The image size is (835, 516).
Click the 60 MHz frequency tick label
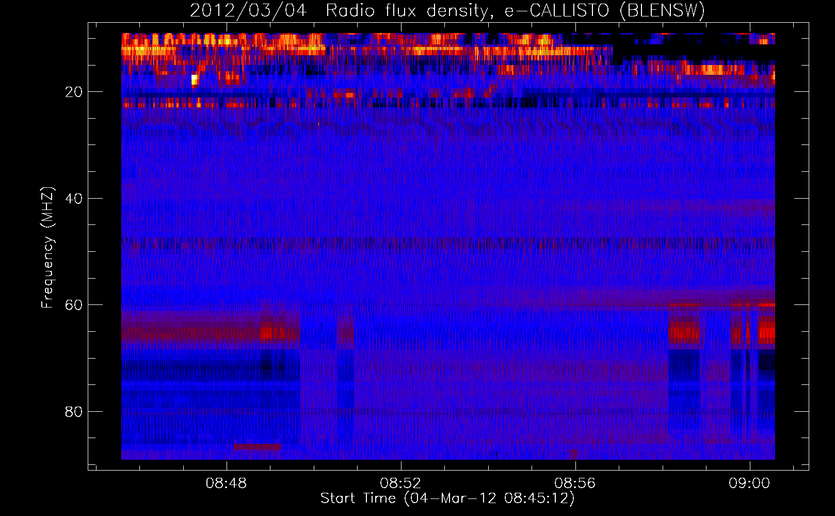pyautogui.click(x=74, y=305)
